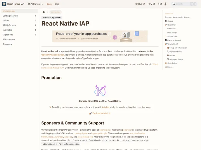Screen dimensions: 201x150
Task: Jump to Quick Start in table of contents
Action: point(171,25)
